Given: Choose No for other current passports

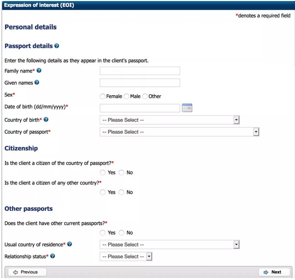Looking at the screenshot, I should point(121,233).
